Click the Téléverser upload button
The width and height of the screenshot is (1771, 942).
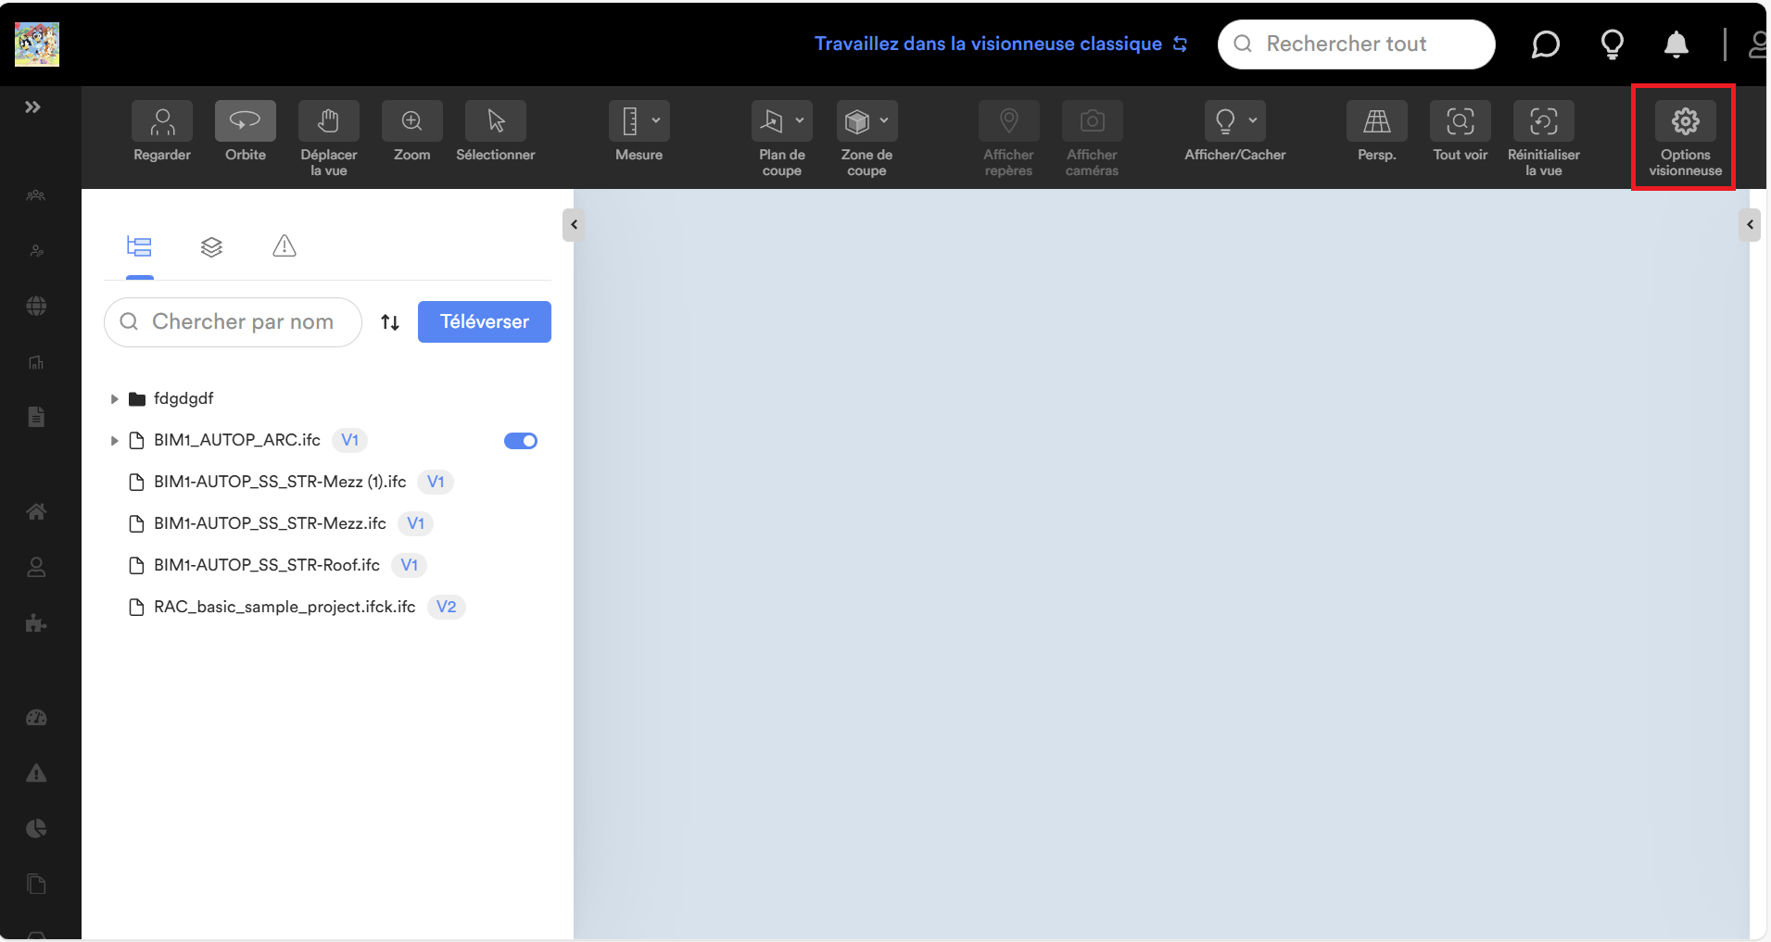[x=485, y=321]
